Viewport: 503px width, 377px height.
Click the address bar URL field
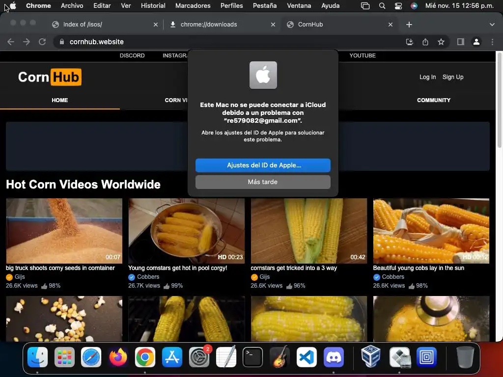pos(228,42)
